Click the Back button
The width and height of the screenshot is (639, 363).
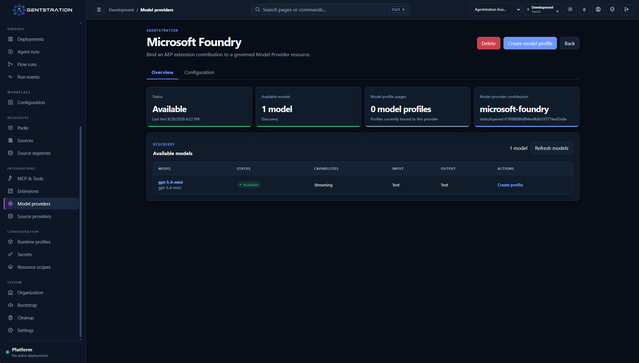point(570,43)
